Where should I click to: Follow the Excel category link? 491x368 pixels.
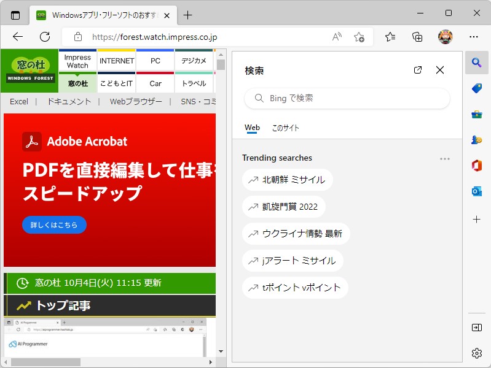pyautogui.click(x=19, y=102)
